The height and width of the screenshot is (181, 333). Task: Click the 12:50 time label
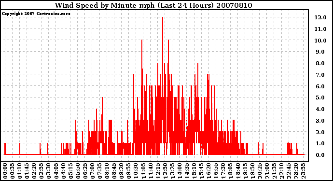165,171
